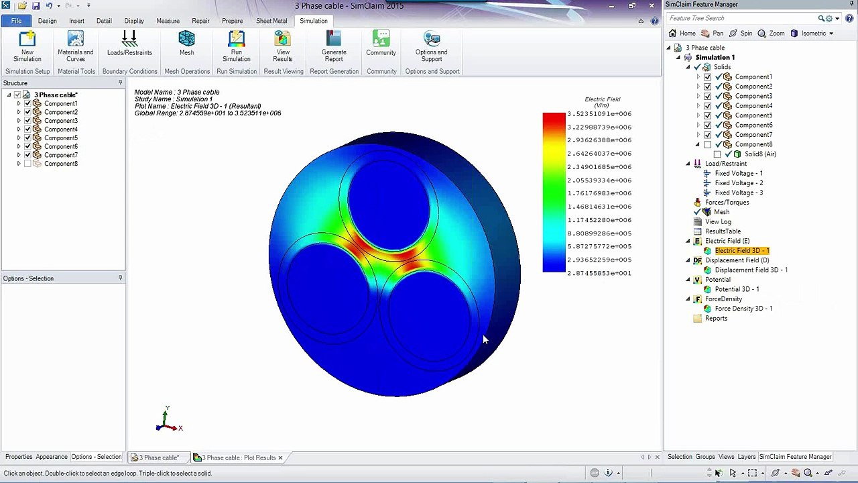Screen dimensions: 858x483
Task: Expand Component1 in Structure panel
Action: pos(19,104)
